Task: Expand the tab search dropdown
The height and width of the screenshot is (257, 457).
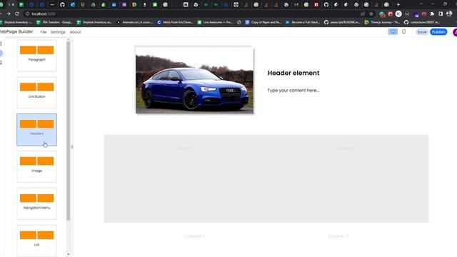Action: (421, 4)
